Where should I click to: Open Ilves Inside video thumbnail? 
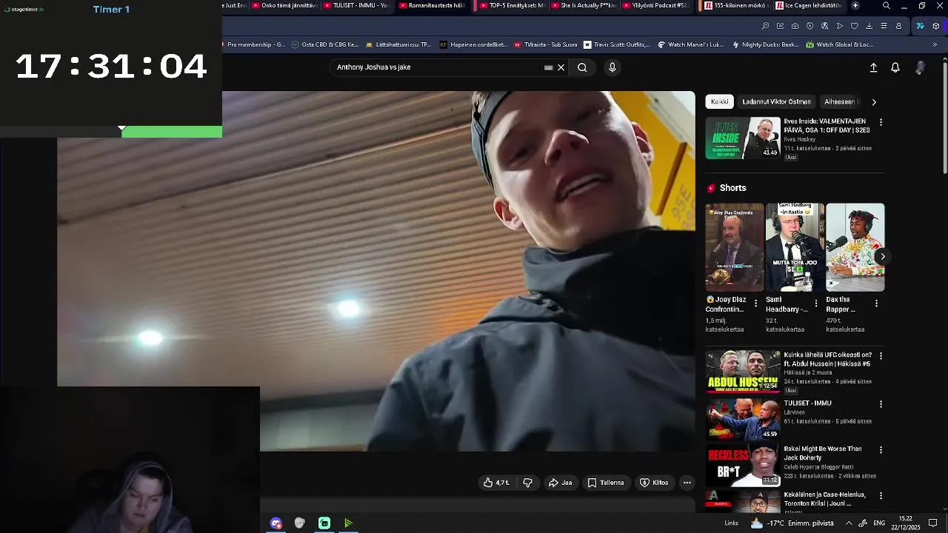(x=743, y=138)
